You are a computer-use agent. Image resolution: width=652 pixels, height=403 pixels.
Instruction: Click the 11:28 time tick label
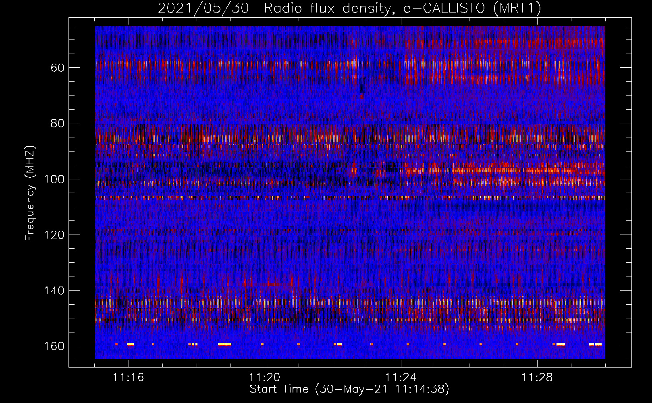point(537,378)
